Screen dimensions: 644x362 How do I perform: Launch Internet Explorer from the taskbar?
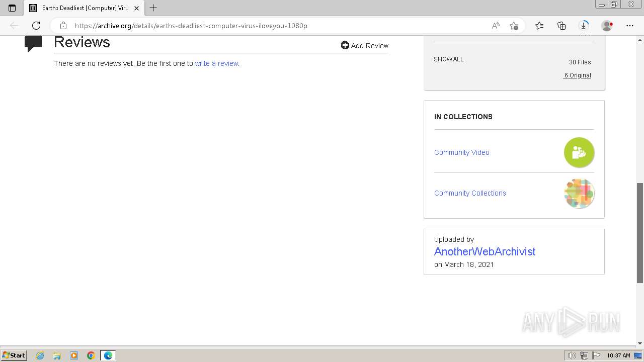40,355
